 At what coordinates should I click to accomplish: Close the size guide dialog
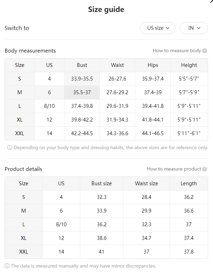pyautogui.click(x=211, y=1)
